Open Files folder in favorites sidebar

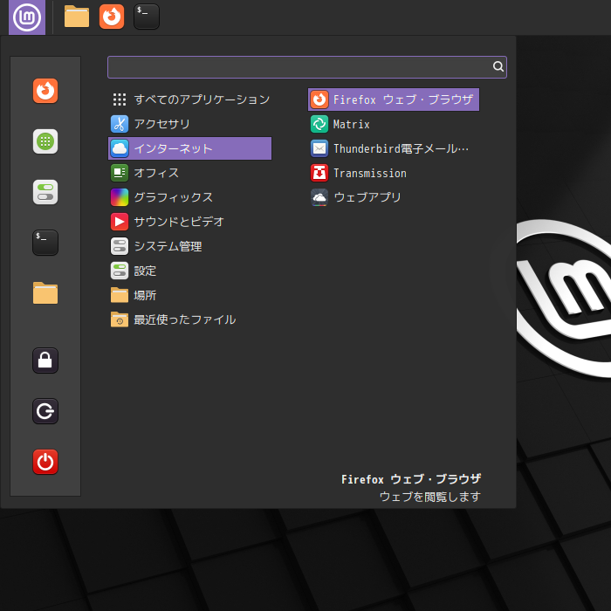pos(45,293)
